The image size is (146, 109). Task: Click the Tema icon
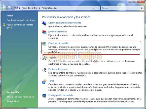coord(44,82)
